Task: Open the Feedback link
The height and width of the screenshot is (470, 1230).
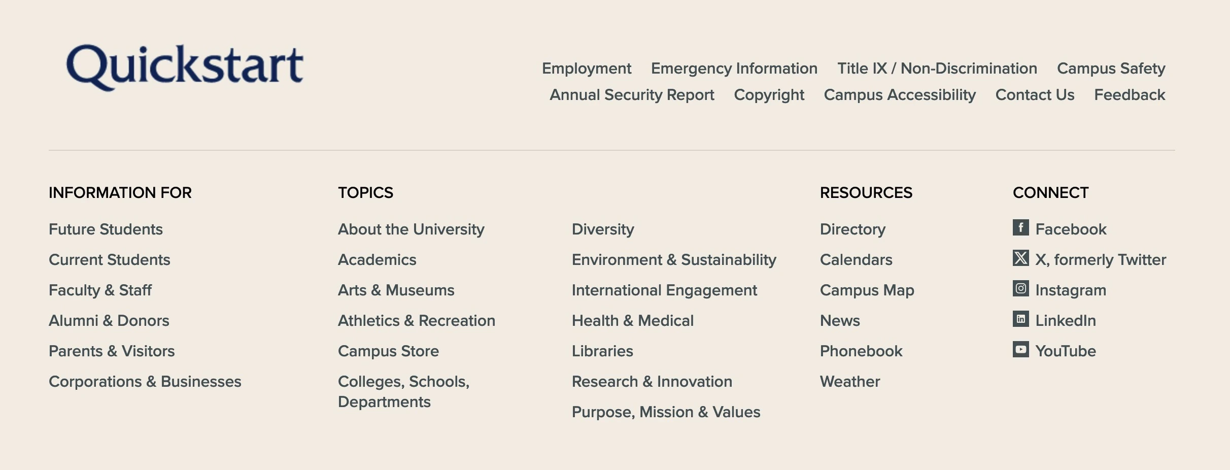Action: [1129, 95]
